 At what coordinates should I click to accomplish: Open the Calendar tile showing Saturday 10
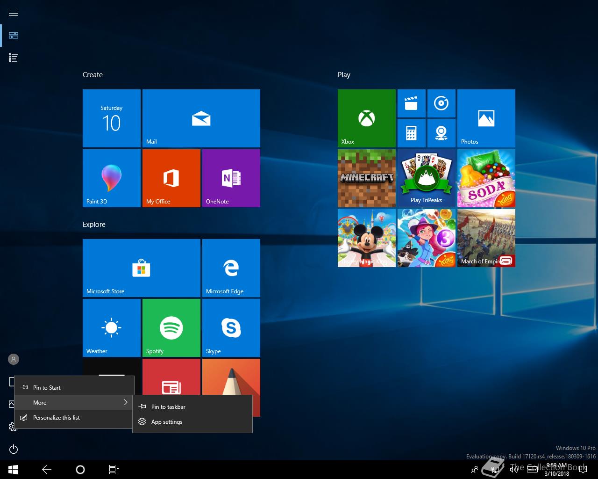112,118
